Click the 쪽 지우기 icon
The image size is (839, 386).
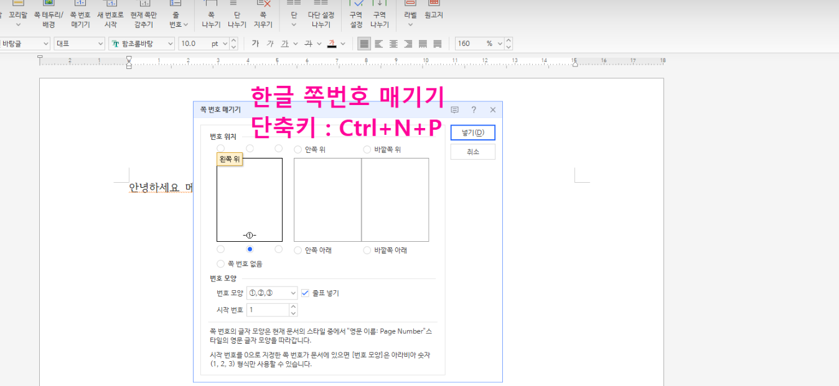(263, 14)
